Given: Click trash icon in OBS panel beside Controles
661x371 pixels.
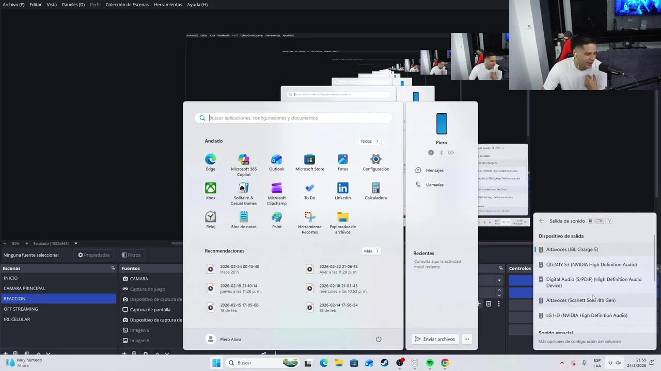Looking at the screenshot, I should pos(489,304).
